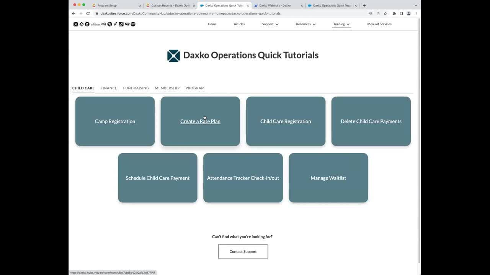The width and height of the screenshot is (490, 275).
Task: Click the zoom magnifier icon in address bar
Action: (371, 13)
